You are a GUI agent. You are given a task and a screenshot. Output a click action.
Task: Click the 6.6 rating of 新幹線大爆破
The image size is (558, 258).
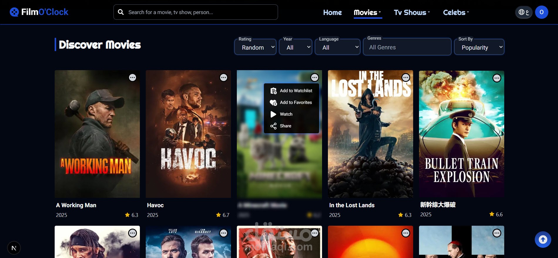[496, 214]
